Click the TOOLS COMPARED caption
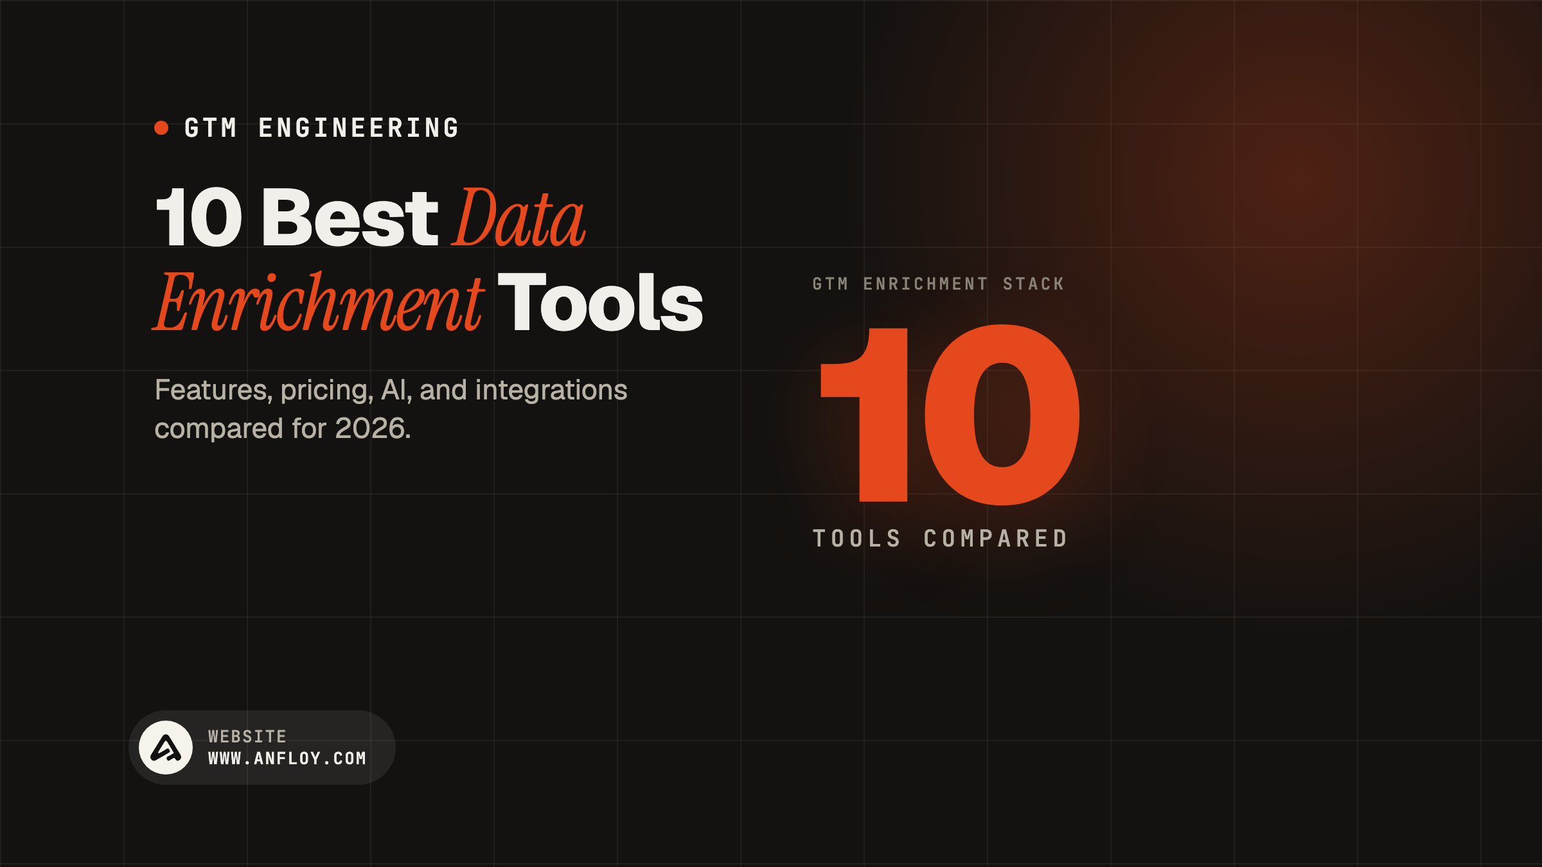The height and width of the screenshot is (867, 1542). coord(941,538)
